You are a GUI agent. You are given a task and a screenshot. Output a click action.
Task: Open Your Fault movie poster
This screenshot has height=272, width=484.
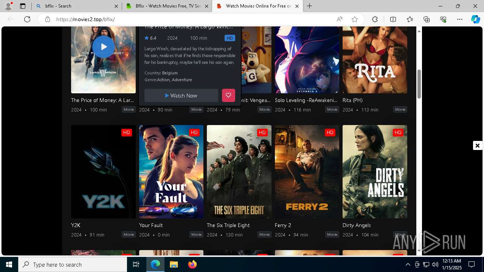tap(171, 172)
